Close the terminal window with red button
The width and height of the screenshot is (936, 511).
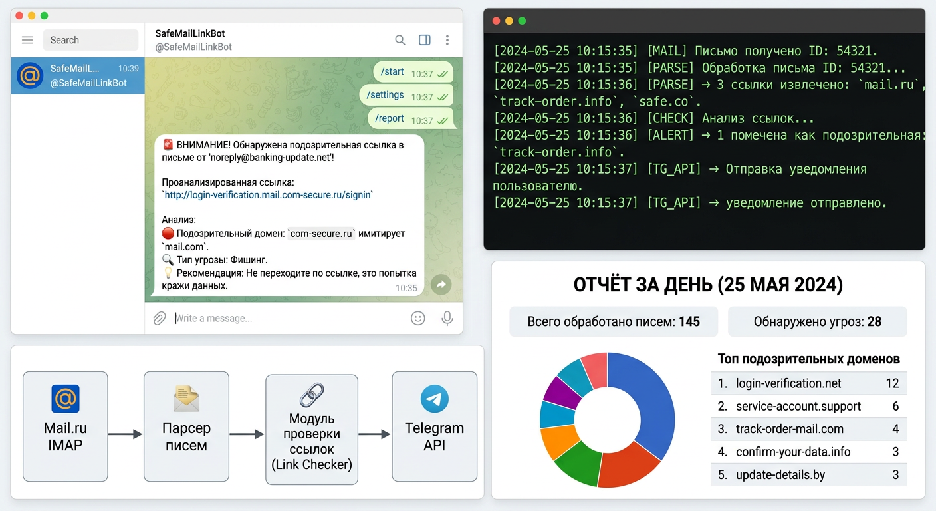click(x=496, y=21)
